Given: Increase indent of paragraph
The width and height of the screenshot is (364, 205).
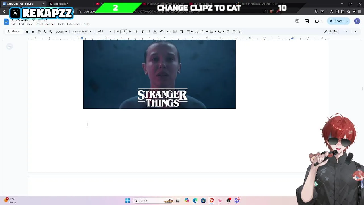Looking at the screenshot, I should tap(234, 32).
